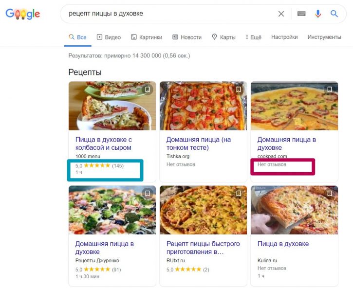Switch to the Картинки tab
The height and width of the screenshot is (288, 353).
click(x=147, y=37)
